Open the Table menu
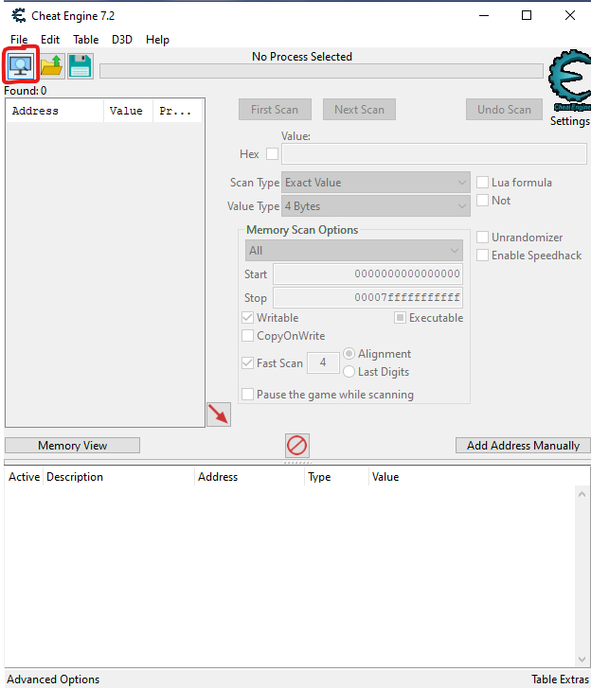Image resolution: width=591 pixels, height=688 pixels. point(85,40)
